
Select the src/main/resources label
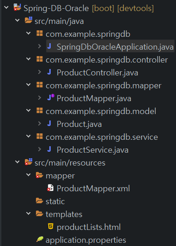70,163
